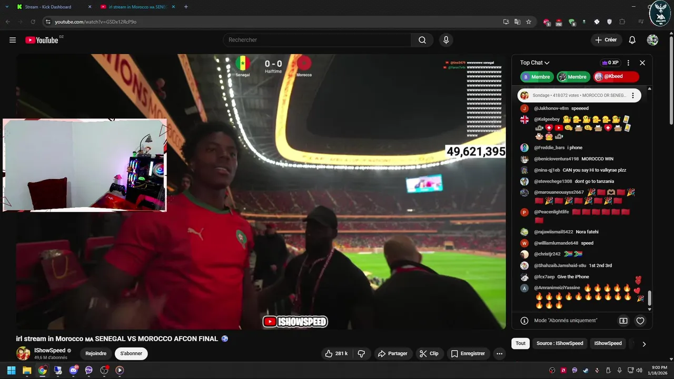Open chat mode info icon

point(524,321)
